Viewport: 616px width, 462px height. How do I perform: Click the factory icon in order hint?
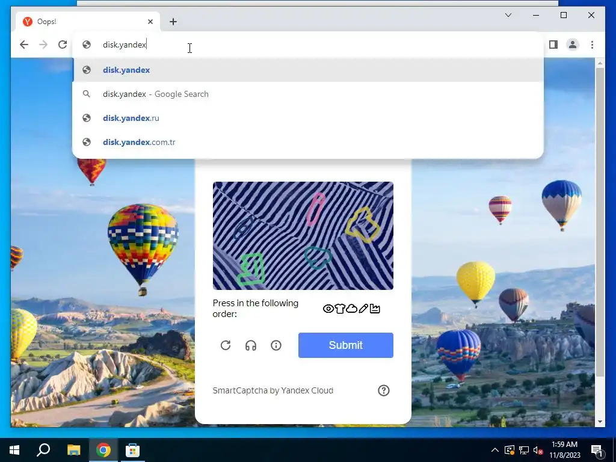tap(375, 309)
